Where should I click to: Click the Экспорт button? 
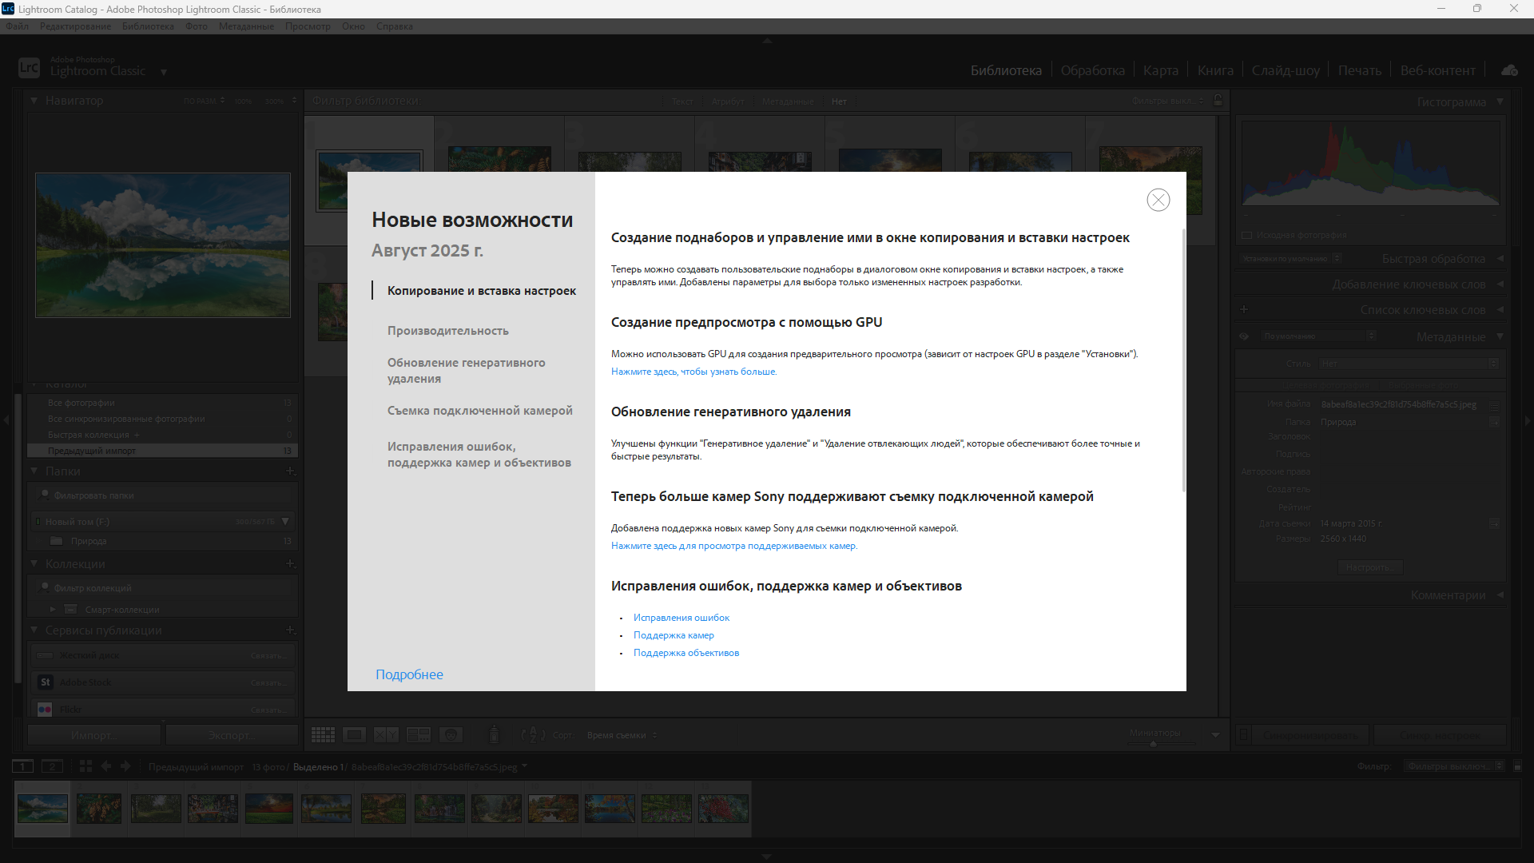coord(232,735)
